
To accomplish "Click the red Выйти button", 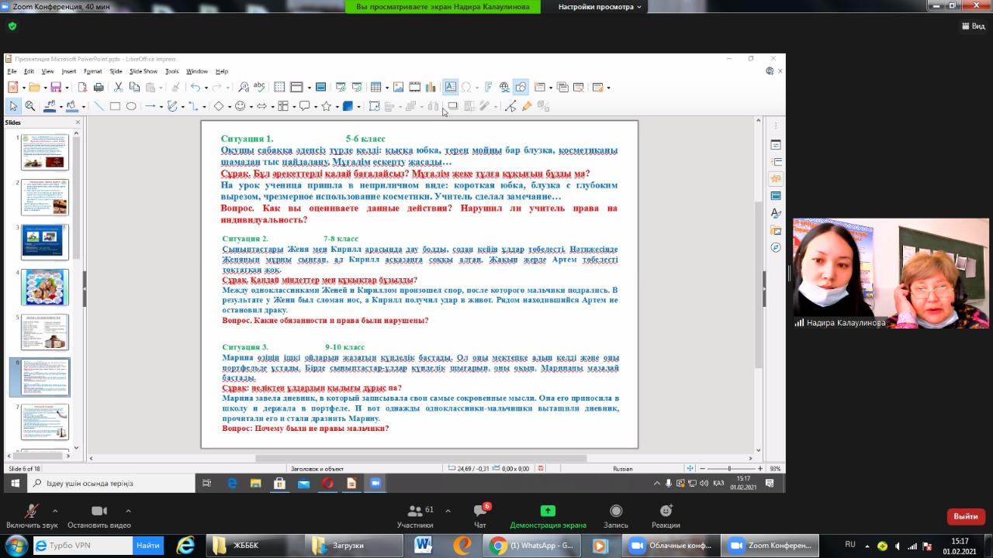I will point(966,516).
